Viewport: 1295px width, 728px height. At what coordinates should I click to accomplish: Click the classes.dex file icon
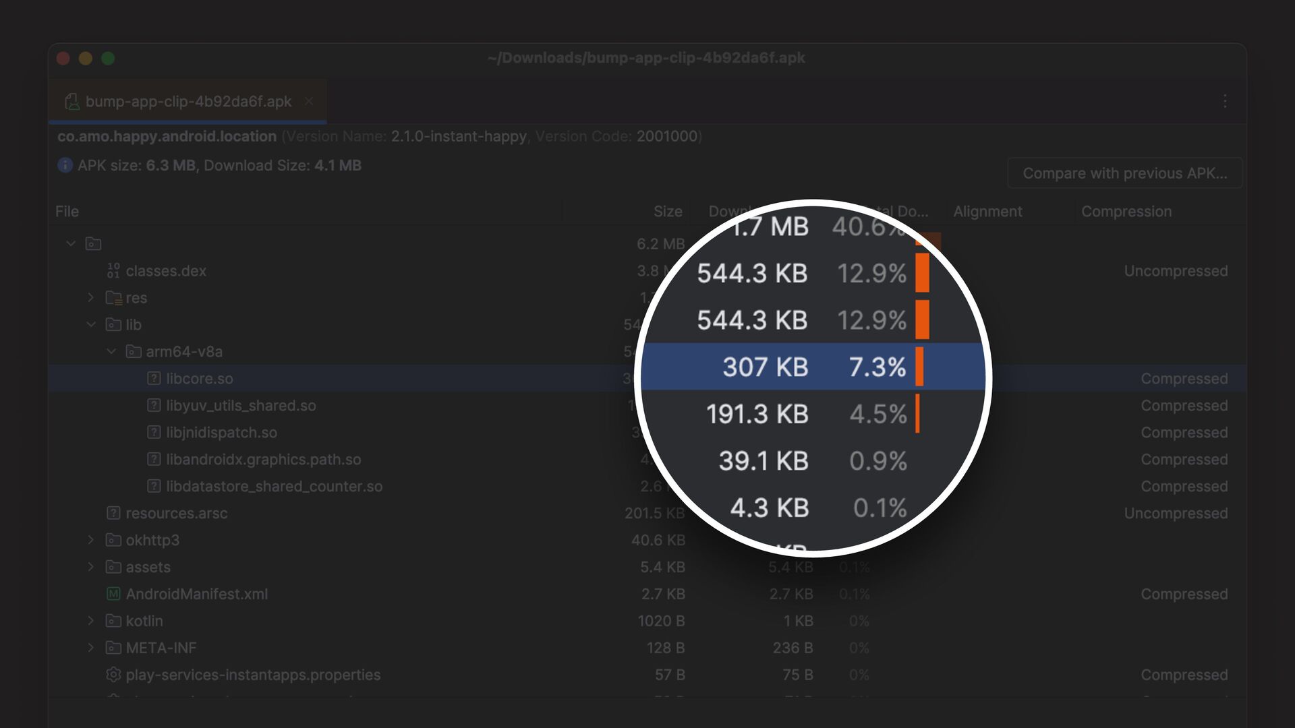113,271
